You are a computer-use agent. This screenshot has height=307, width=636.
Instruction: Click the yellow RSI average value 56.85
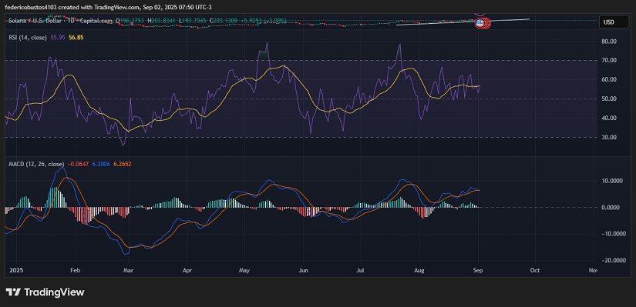coord(76,37)
